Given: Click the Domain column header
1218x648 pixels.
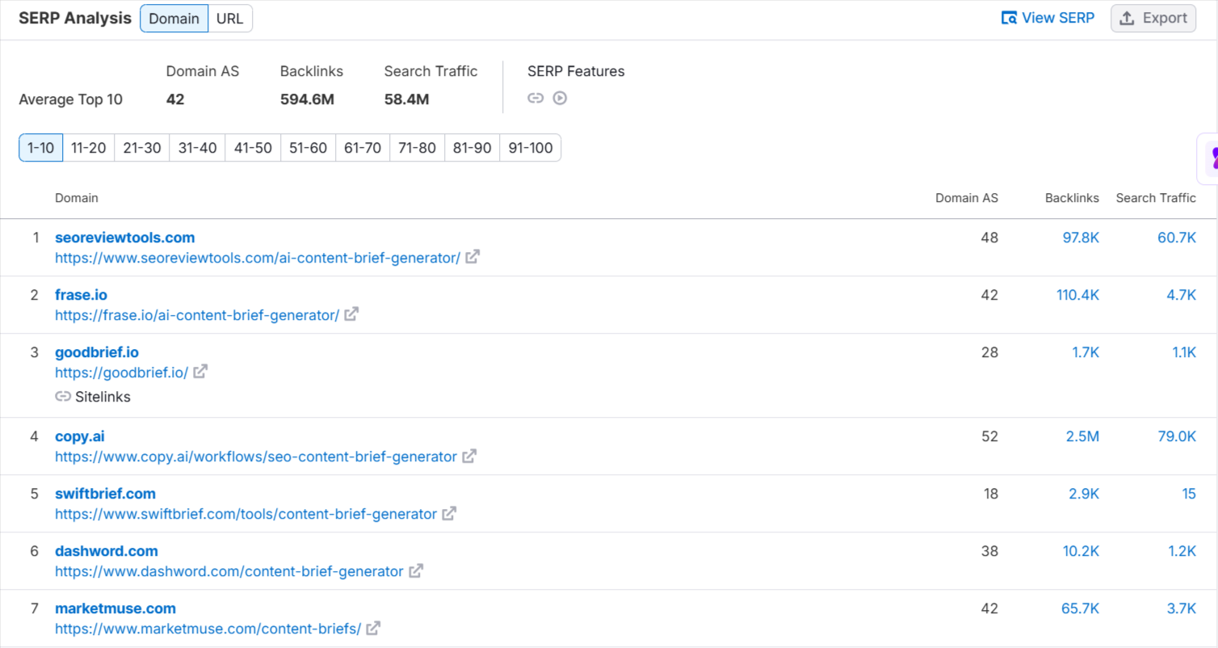Looking at the screenshot, I should pyautogui.click(x=77, y=198).
